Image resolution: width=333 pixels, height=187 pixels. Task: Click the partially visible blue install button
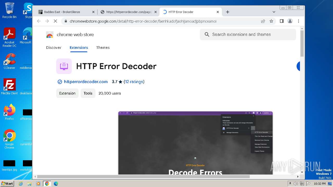click(x=298, y=66)
